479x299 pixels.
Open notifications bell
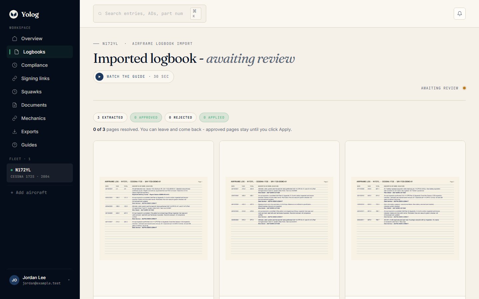[x=460, y=14]
